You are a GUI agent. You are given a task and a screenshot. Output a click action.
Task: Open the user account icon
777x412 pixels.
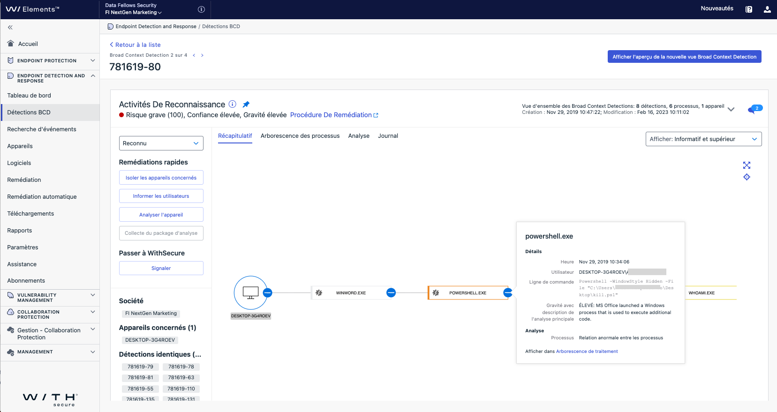coord(767,9)
